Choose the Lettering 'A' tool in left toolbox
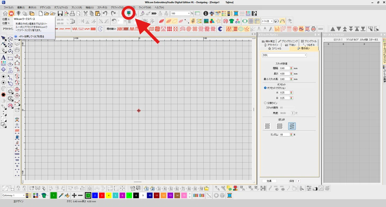 [x=3, y=57]
